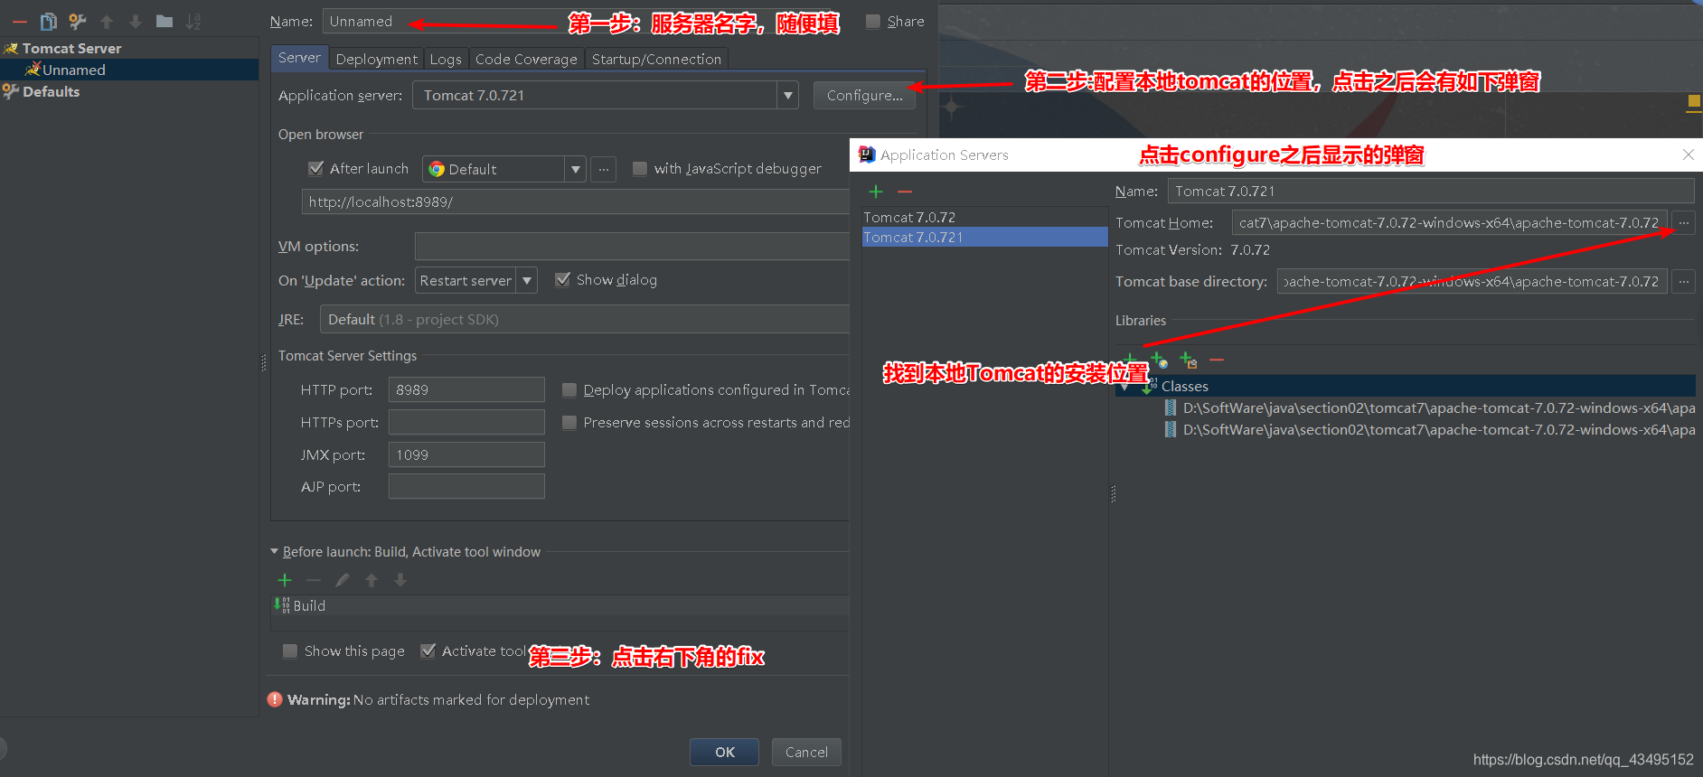Click the Configure... button
Image resolution: width=1703 pixels, height=777 pixels.
tap(864, 95)
